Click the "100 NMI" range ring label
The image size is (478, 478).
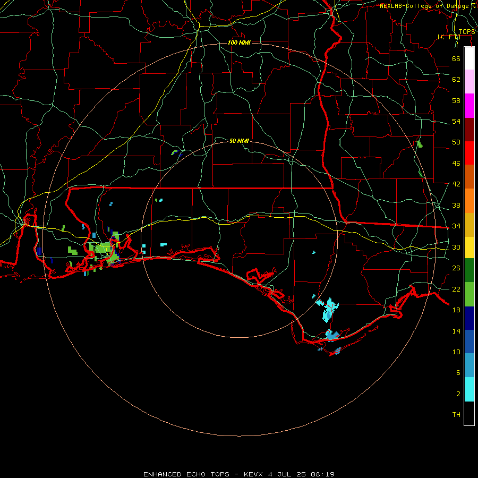[239, 42]
